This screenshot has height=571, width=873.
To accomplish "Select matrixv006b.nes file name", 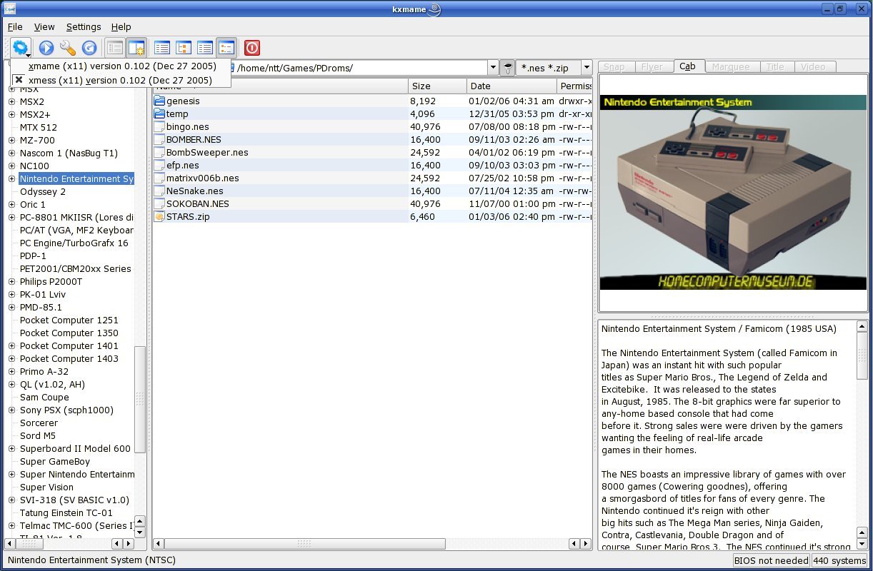I will point(203,178).
